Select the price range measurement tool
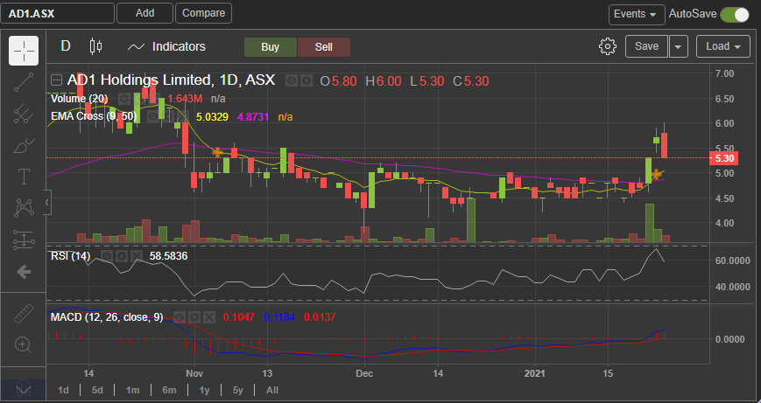The image size is (761, 403). point(24,240)
